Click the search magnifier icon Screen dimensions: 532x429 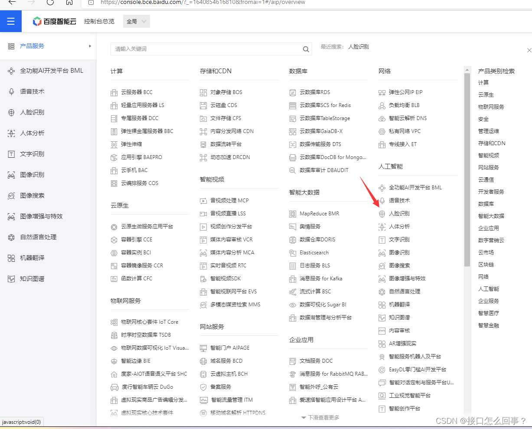(x=306, y=49)
